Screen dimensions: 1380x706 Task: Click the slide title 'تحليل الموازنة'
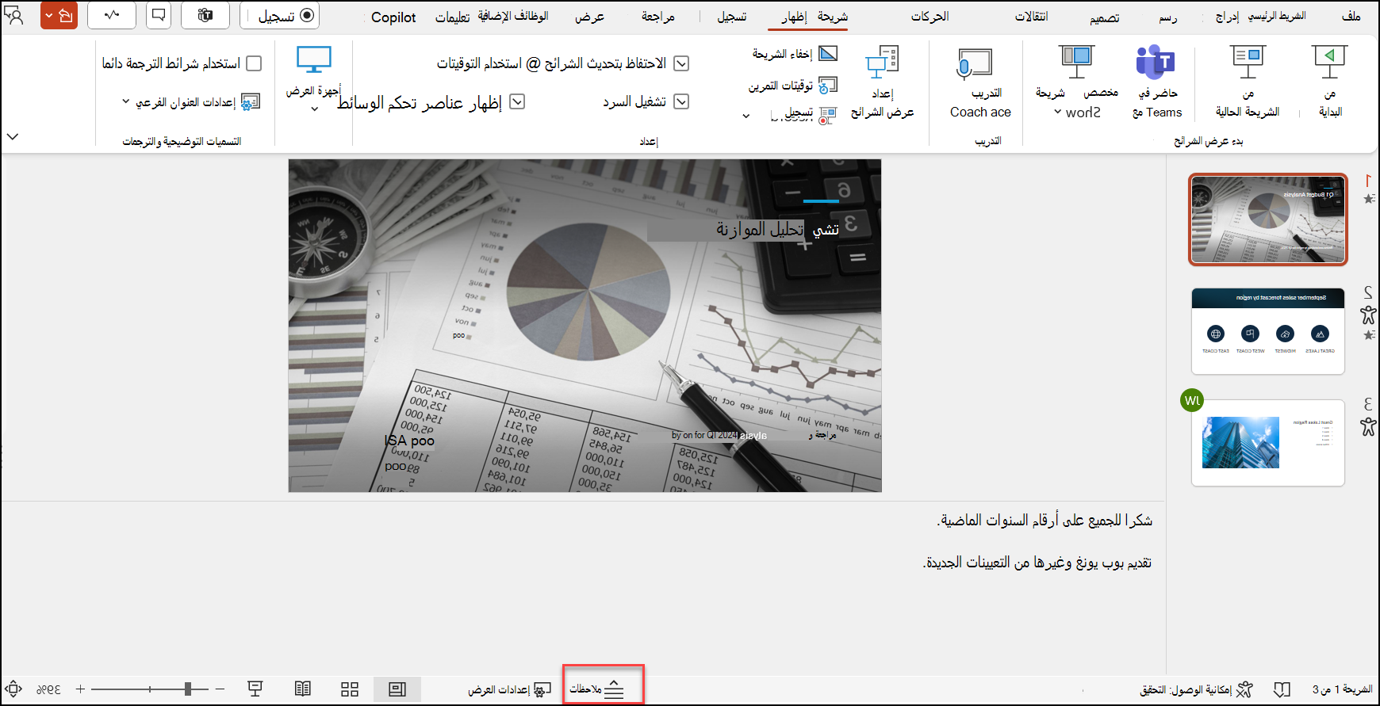click(x=760, y=229)
